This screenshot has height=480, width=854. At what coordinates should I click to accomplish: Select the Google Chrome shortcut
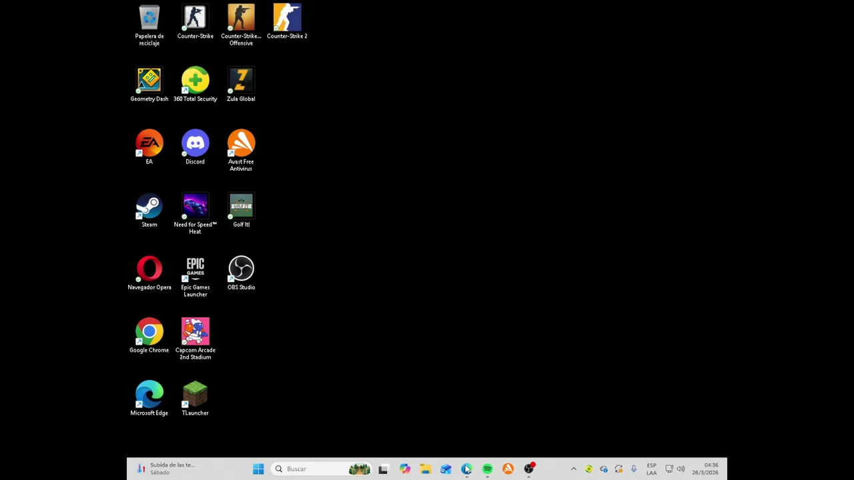pos(149,336)
